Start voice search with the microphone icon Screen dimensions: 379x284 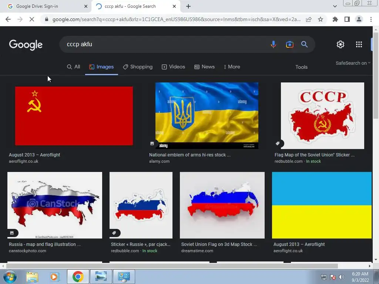[274, 44]
